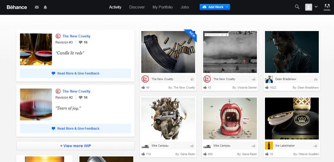Open the messages envelope icon
The width and height of the screenshot is (334, 162).
37,7
